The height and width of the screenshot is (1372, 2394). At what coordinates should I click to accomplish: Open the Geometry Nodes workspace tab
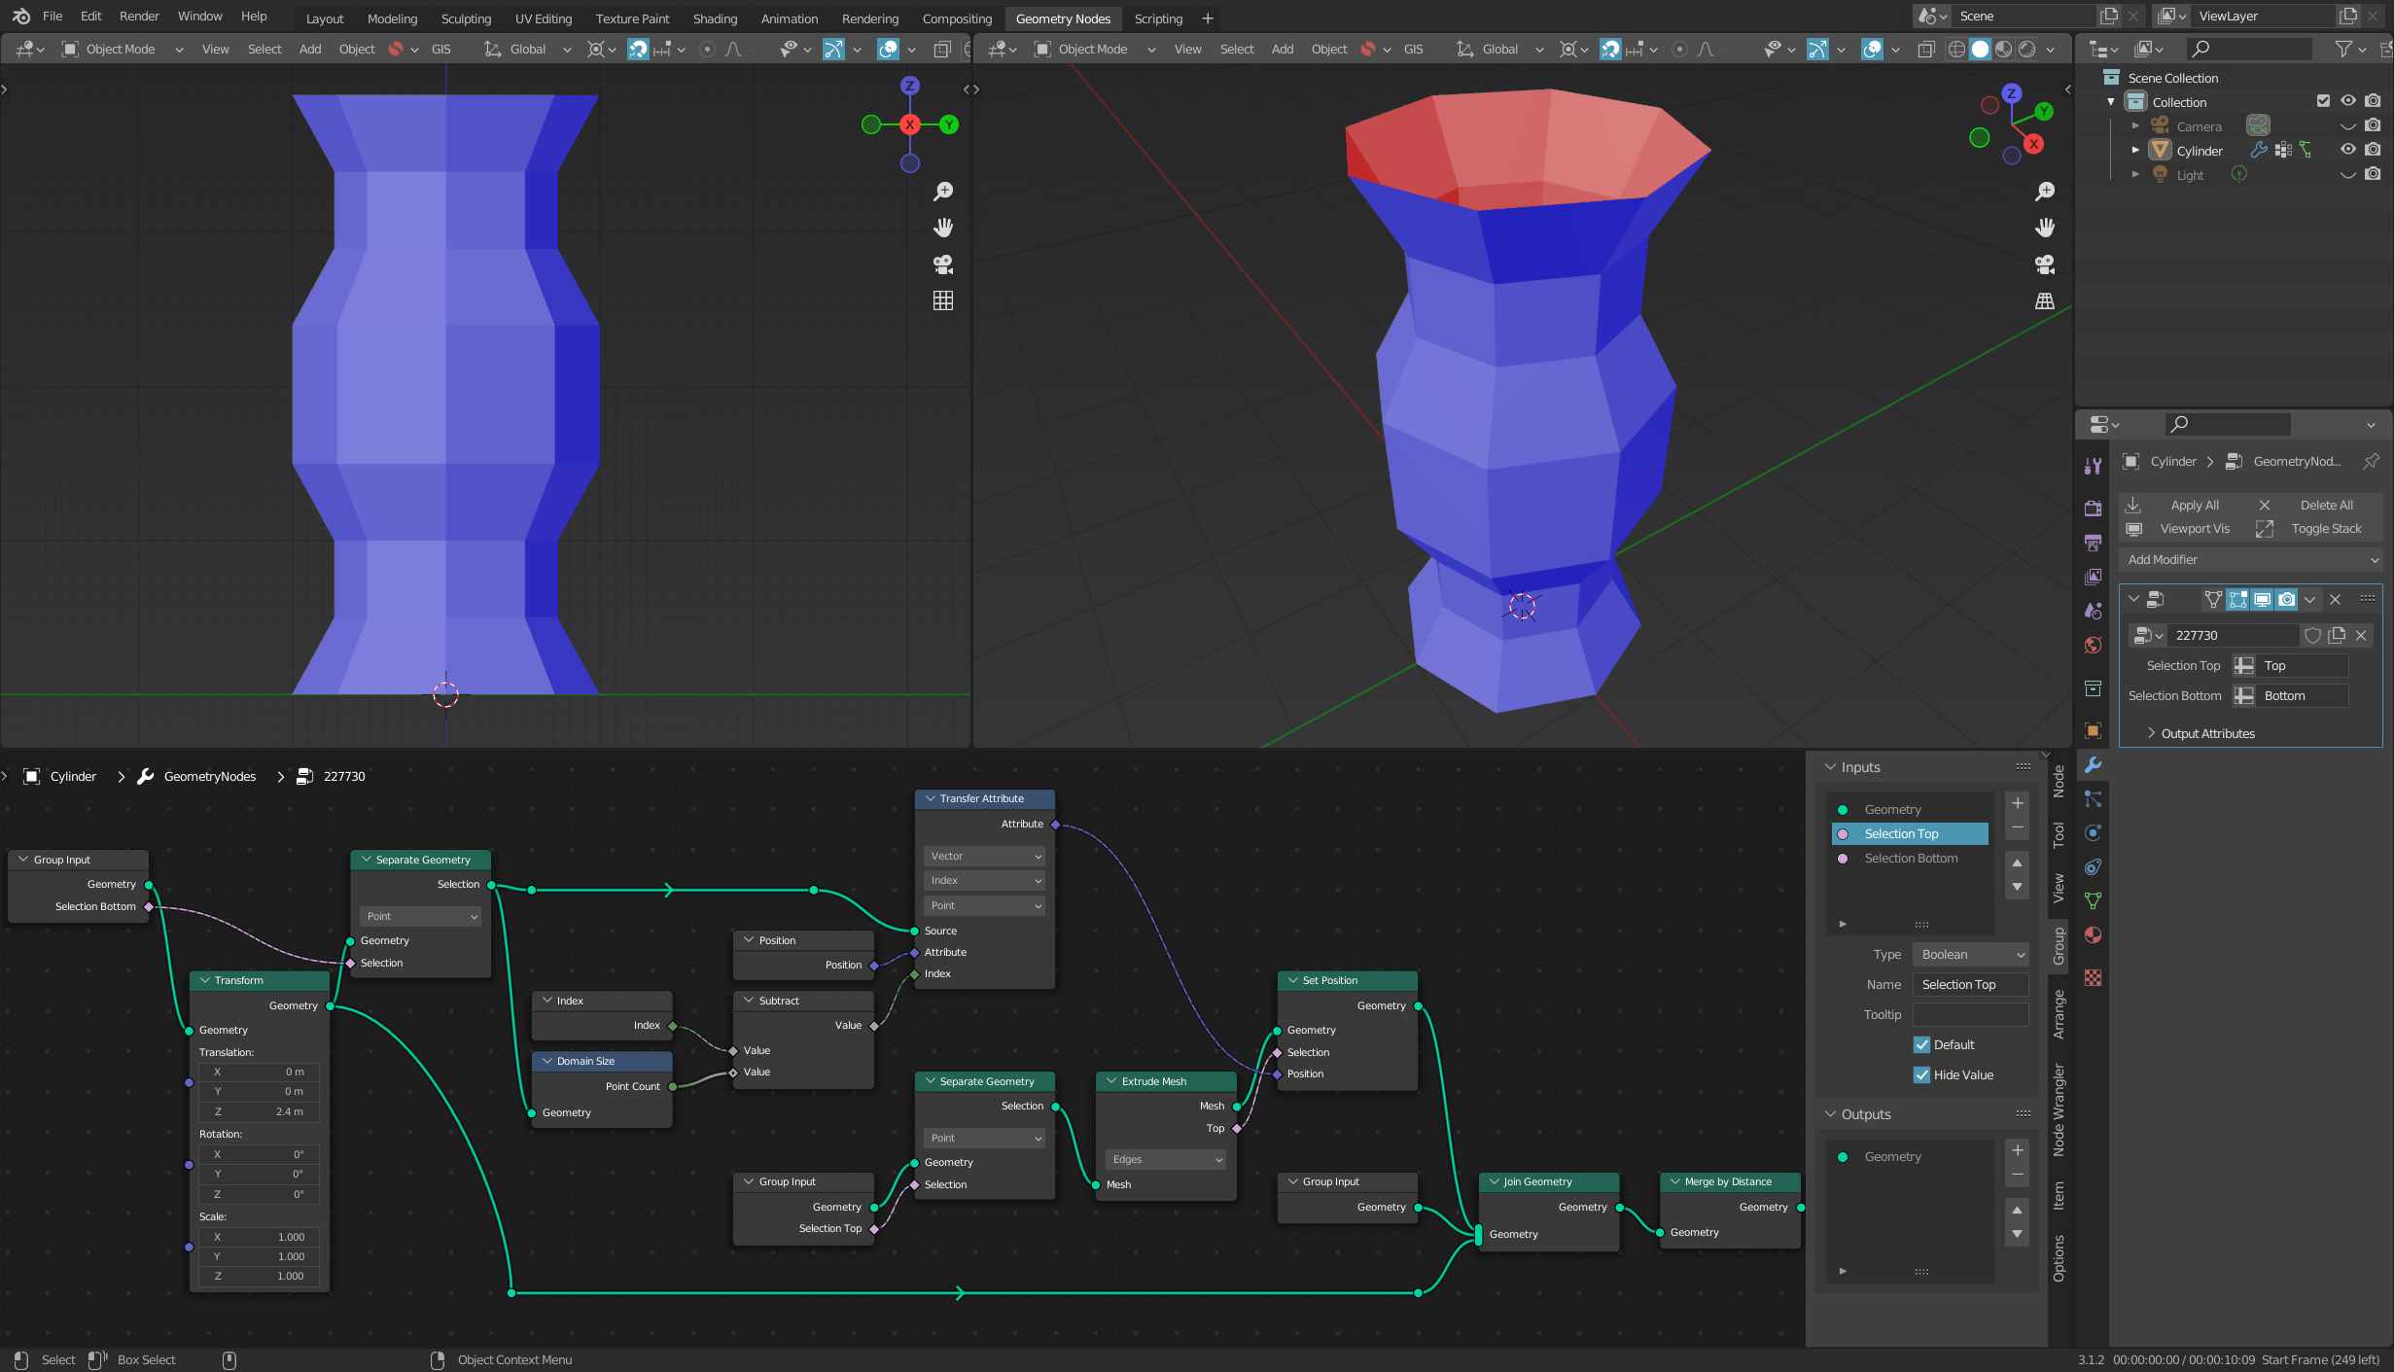[x=1062, y=18]
